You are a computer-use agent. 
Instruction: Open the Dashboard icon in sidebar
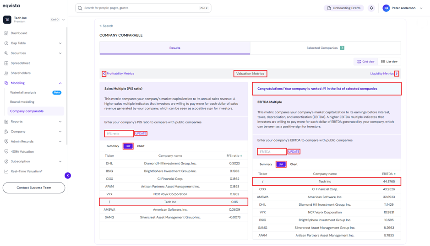(x=6, y=33)
